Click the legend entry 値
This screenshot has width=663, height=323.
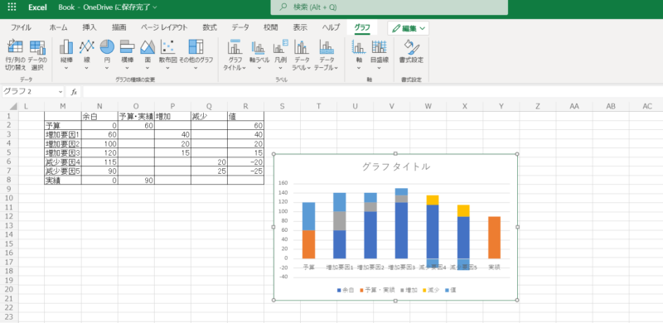coord(450,290)
